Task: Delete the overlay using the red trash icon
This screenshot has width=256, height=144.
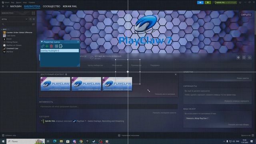Action: (52, 46)
